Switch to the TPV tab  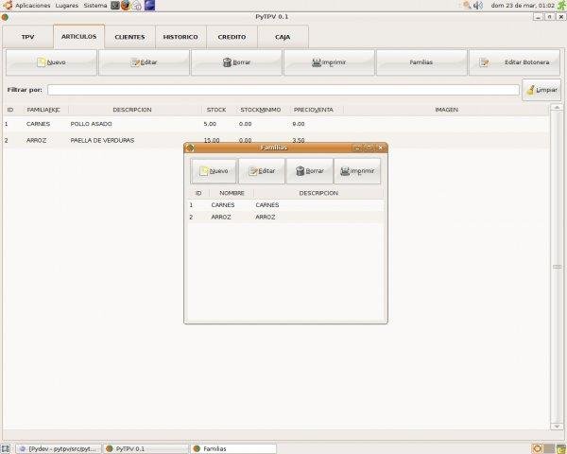(x=27, y=37)
